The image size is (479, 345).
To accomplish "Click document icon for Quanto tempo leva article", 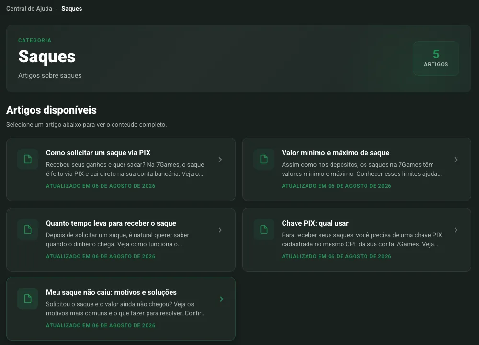I will [28, 230].
